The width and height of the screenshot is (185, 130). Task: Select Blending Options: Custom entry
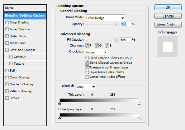pyautogui.click(x=25, y=16)
